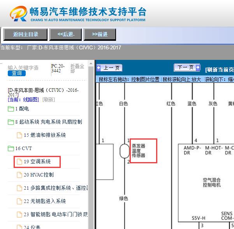Open 19 空调系统 entry
Viewport: 234px width, 229px height.
click(37, 162)
